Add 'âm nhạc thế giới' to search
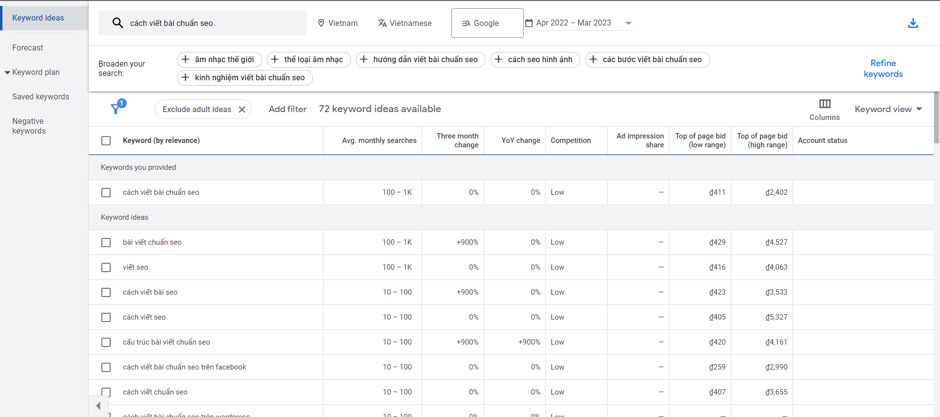Screen dimensions: 940x417 coord(219,59)
